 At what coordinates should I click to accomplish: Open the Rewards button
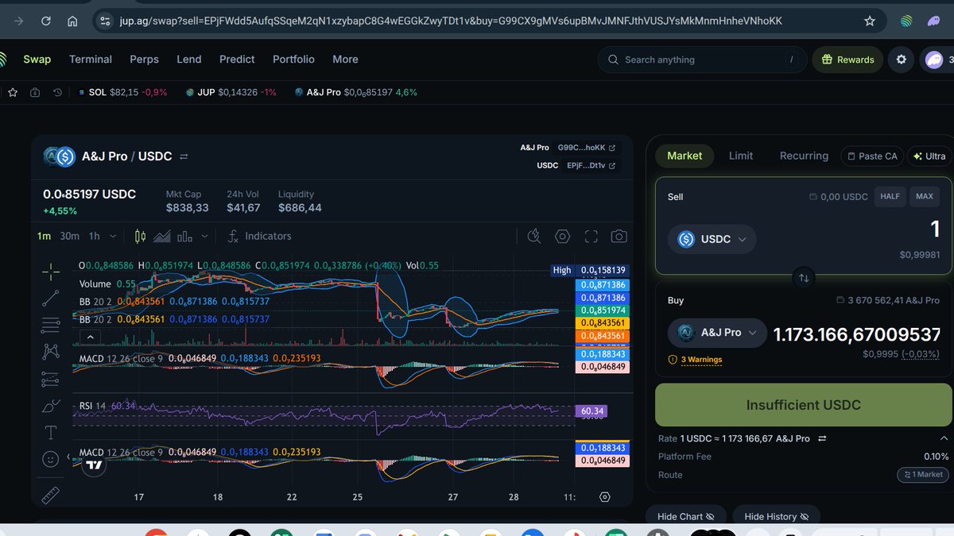click(847, 60)
